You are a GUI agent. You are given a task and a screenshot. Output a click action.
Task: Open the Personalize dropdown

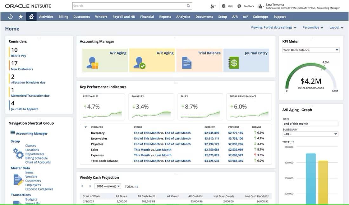(313, 27)
